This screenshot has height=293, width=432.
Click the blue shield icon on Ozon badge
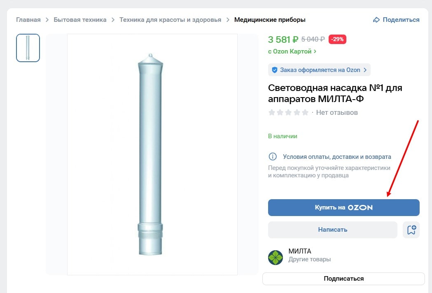[275, 70]
